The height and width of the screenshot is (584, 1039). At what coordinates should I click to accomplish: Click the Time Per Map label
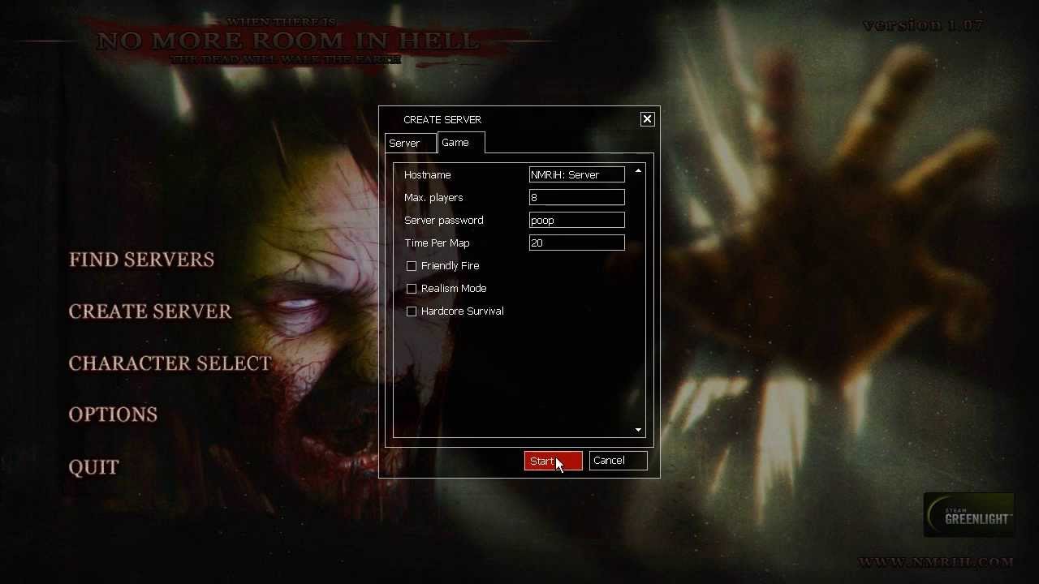click(x=437, y=243)
